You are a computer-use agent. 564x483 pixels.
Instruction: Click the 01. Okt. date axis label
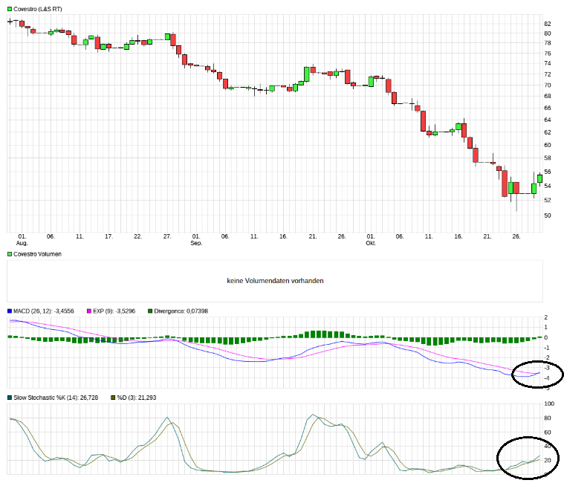[371, 240]
